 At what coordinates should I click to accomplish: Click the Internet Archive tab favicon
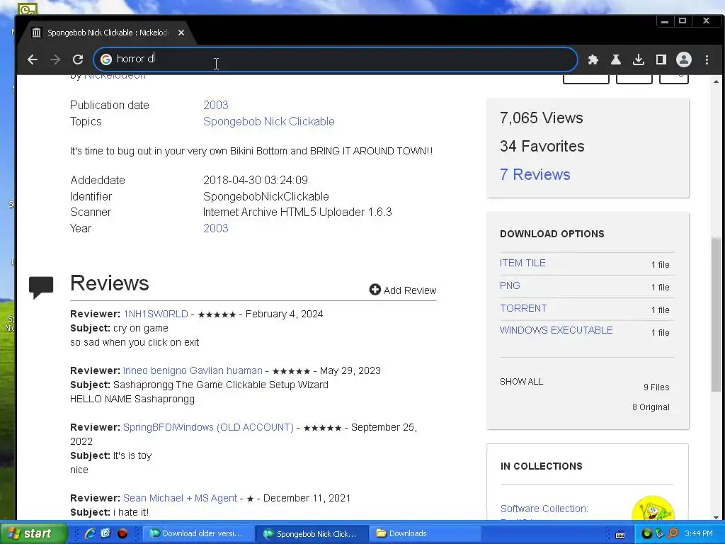tap(37, 33)
